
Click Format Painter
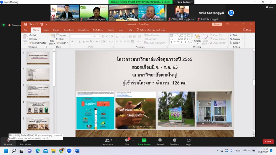[38, 43]
